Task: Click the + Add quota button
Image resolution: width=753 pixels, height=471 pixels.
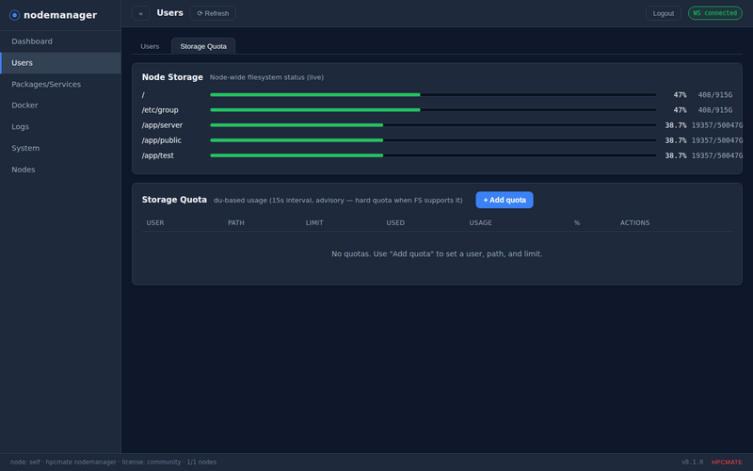Action: 505,200
